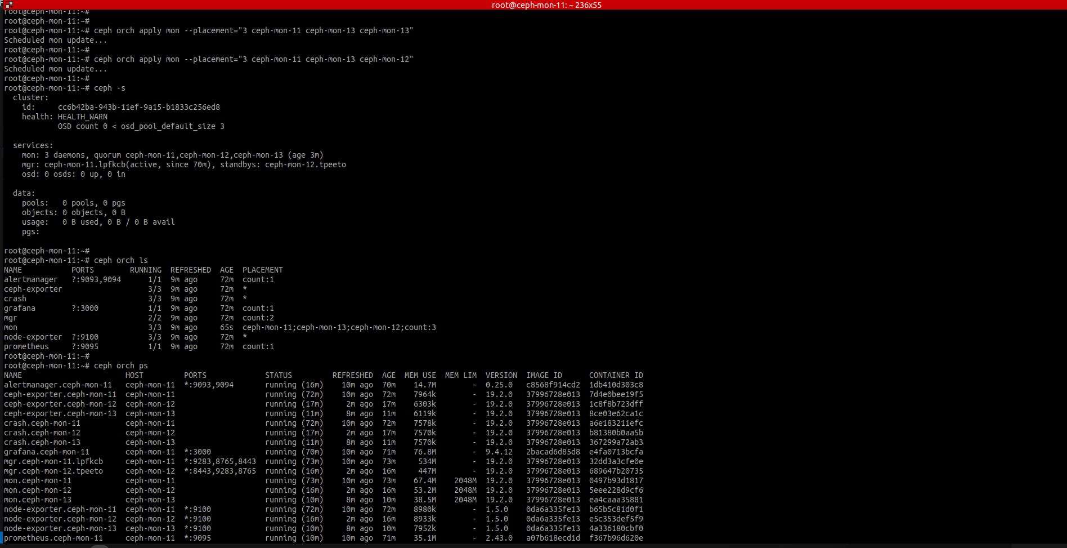Screen dimensions: 1067x548
Task: Click the ceph-exporter service row in orch ls
Action: [125, 289]
